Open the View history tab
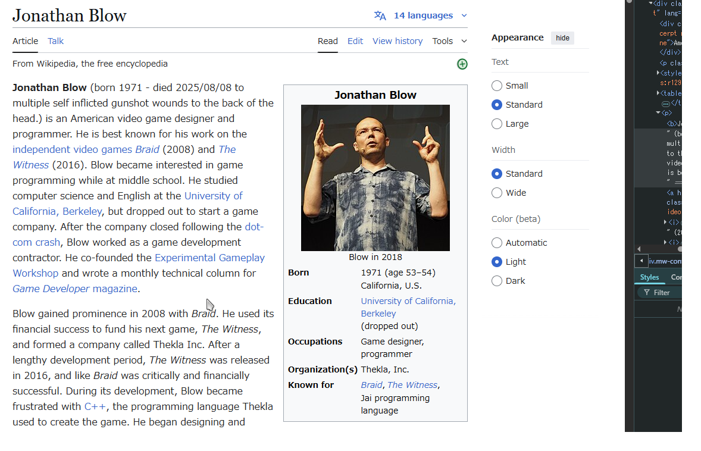Image resolution: width=701 pixels, height=451 pixels. [x=398, y=41]
